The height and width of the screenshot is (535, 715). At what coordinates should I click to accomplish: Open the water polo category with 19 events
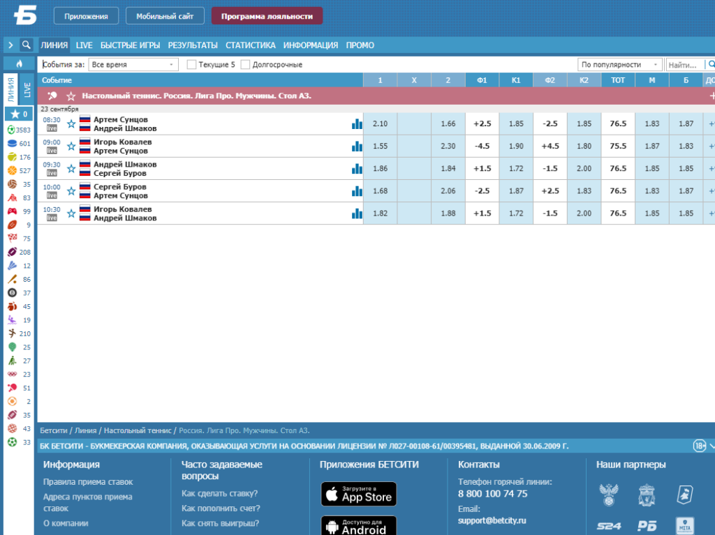point(19,320)
